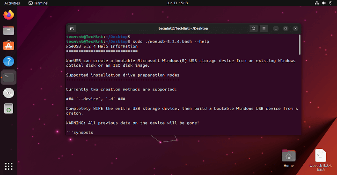Viewport: 337px width, 175px height.
Task: Click the '### `--device`, `-d` ###' line
Action: [x=95, y=99]
